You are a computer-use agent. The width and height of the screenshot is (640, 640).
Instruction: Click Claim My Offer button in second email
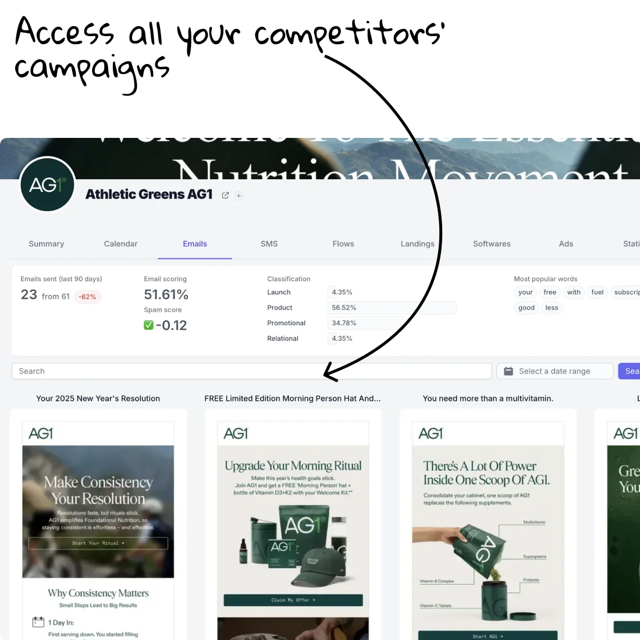(x=293, y=600)
